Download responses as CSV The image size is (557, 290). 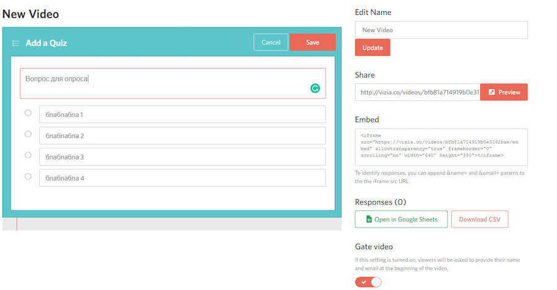480,219
